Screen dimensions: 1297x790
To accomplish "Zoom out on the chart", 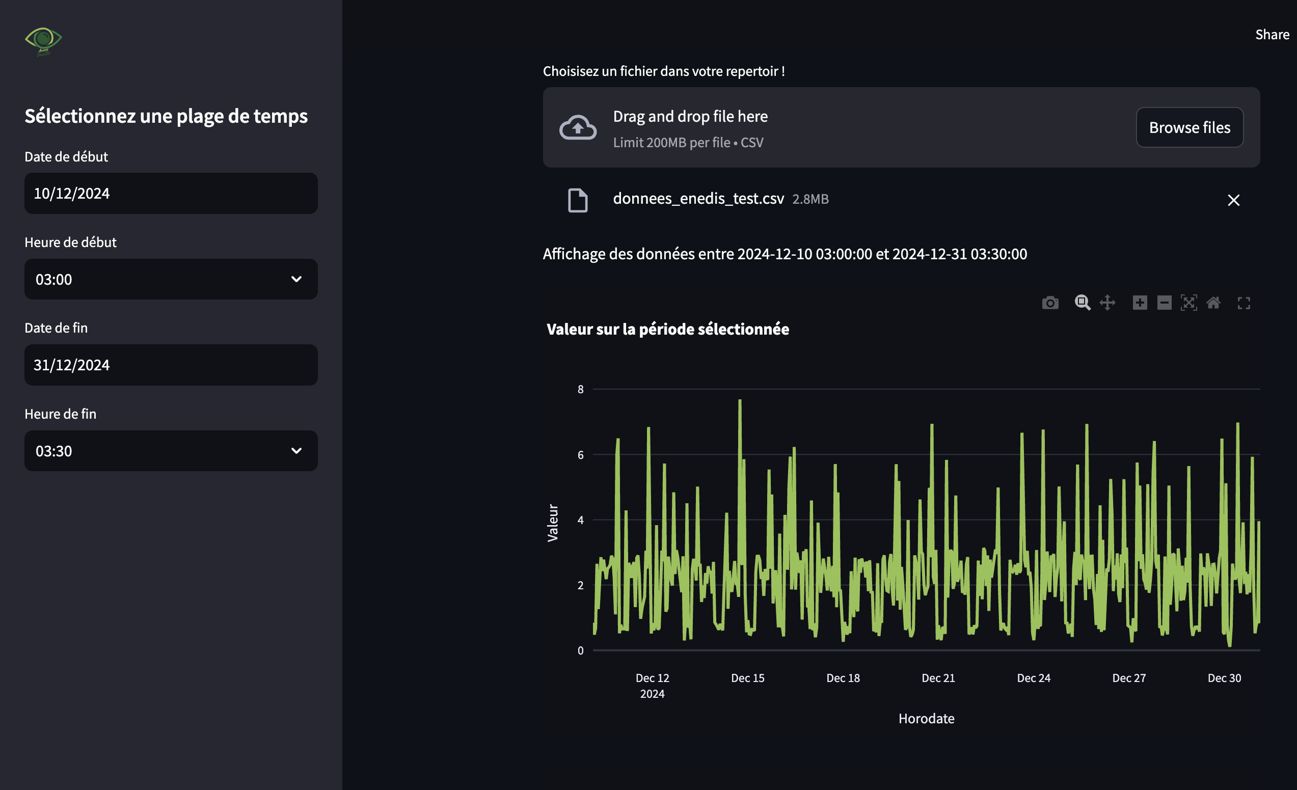I will click(x=1164, y=303).
